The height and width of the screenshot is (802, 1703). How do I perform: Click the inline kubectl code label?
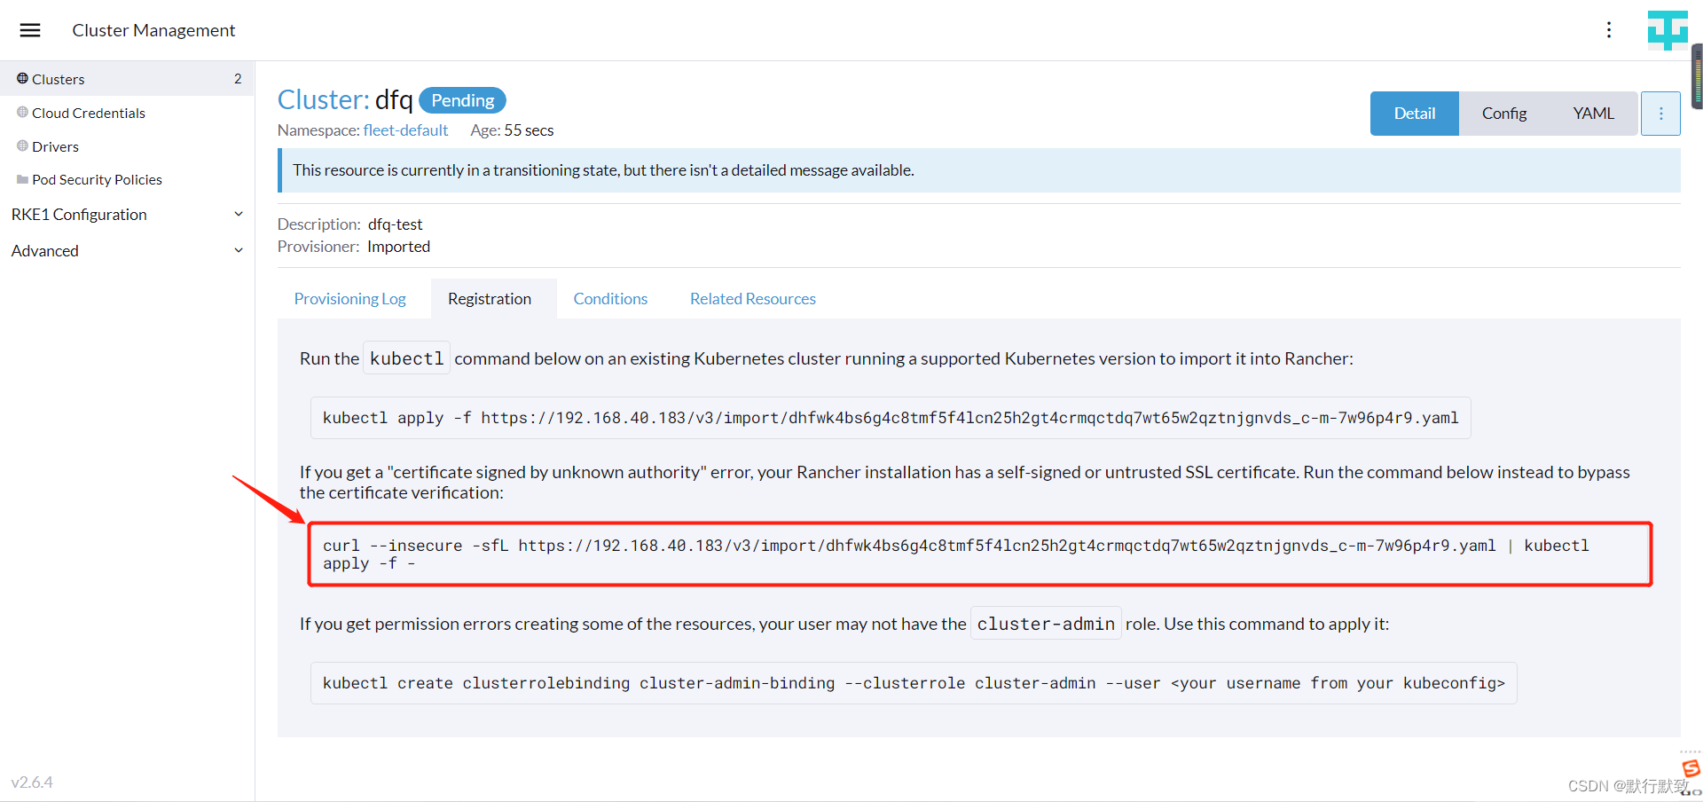(x=406, y=358)
